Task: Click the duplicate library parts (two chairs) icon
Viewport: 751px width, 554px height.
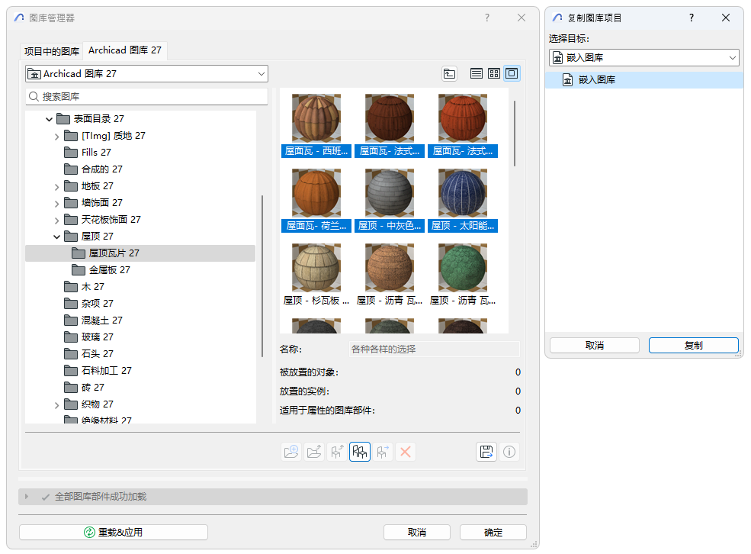Action: 360,452
